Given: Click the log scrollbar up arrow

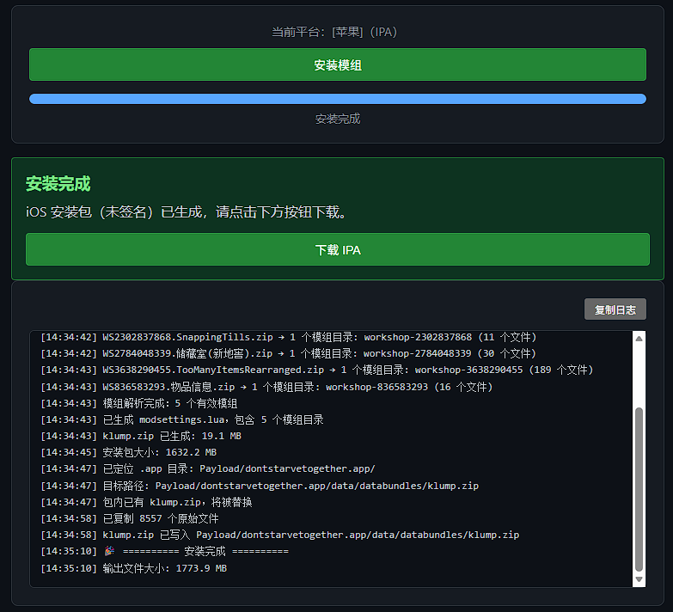Looking at the screenshot, I should pyautogui.click(x=639, y=338).
